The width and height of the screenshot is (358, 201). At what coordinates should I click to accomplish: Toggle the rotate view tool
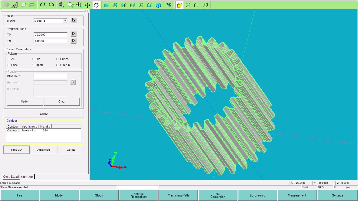point(96,5)
